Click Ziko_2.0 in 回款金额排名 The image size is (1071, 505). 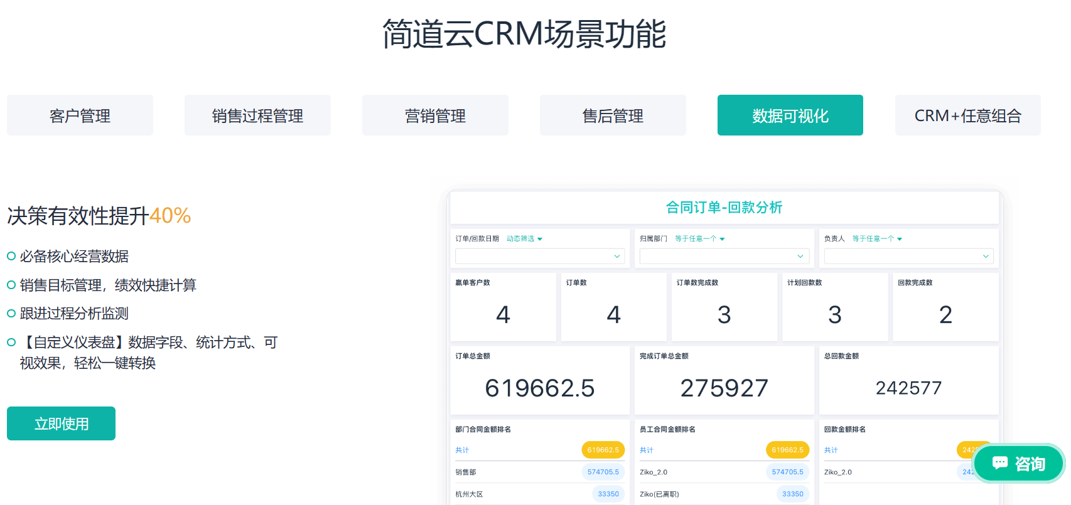click(x=838, y=472)
